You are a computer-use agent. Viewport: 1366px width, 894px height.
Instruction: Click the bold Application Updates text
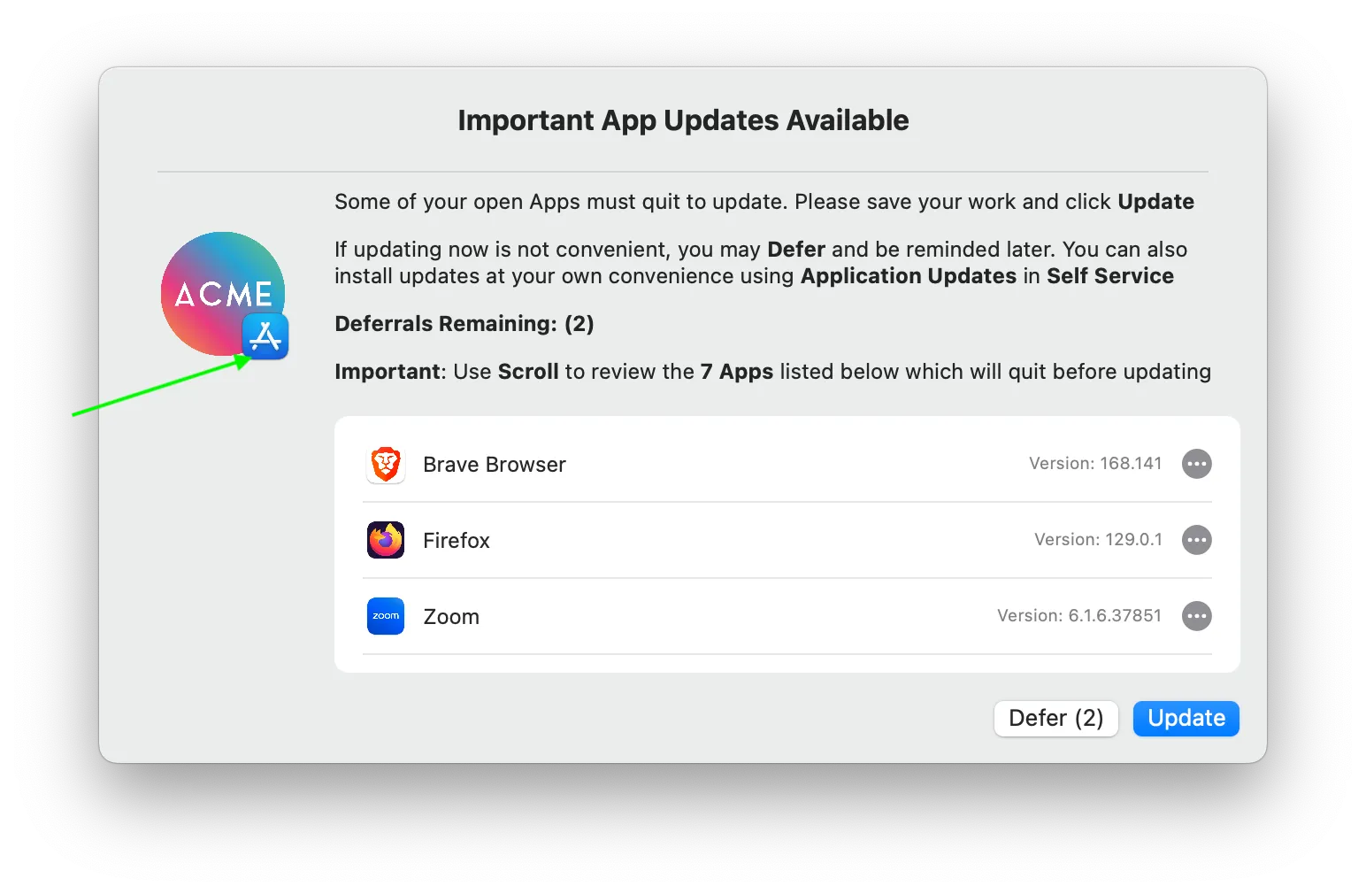point(909,276)
